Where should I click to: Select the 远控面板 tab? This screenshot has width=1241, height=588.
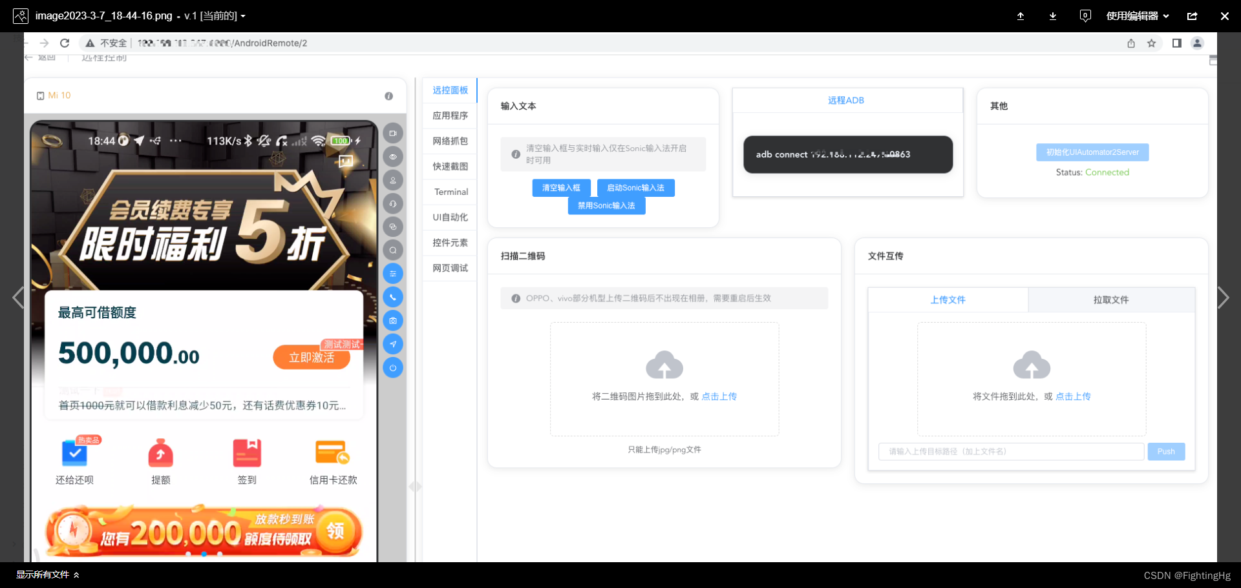click(x=450, y=90)
